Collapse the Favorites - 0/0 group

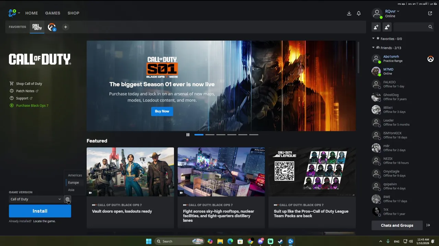click(x=373, y=39)
